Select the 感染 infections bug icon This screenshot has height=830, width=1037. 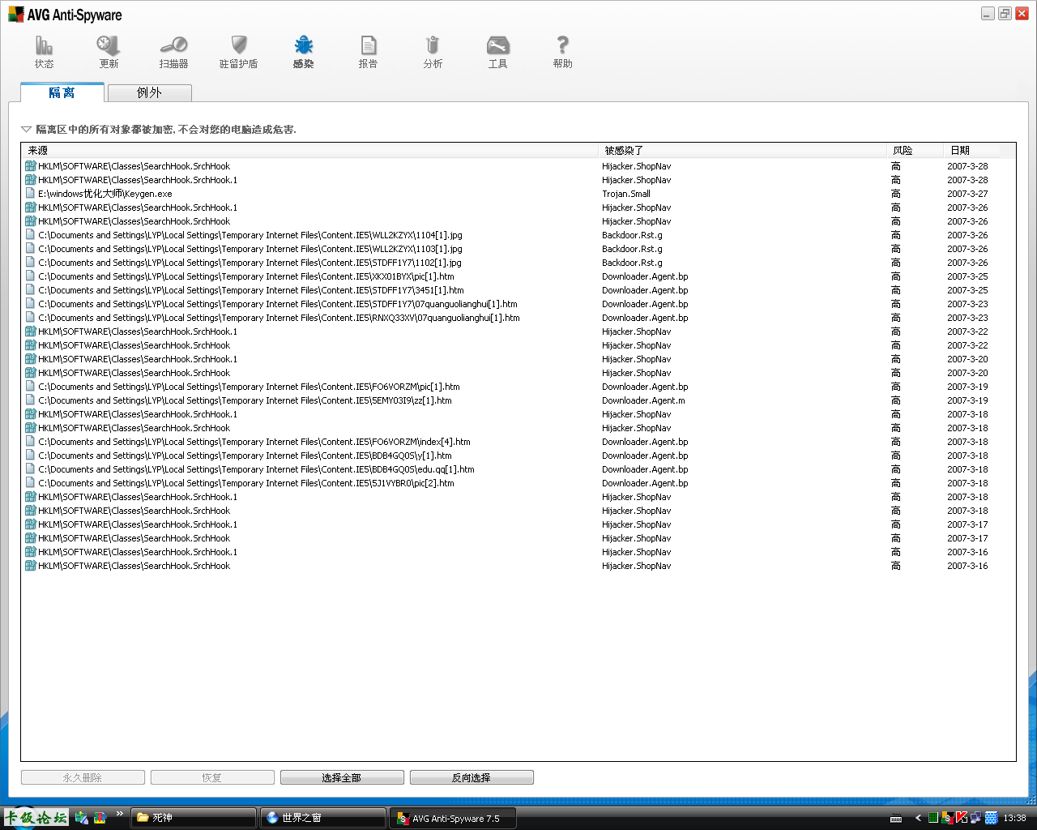[303, 51]
